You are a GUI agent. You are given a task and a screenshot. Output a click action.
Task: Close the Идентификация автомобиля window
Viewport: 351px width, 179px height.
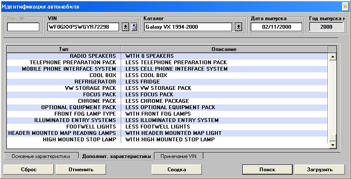coord(345,6)
